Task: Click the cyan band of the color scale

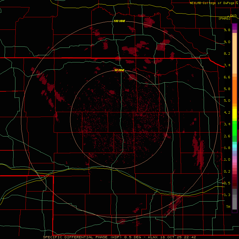Action: (x=234, y=146)
